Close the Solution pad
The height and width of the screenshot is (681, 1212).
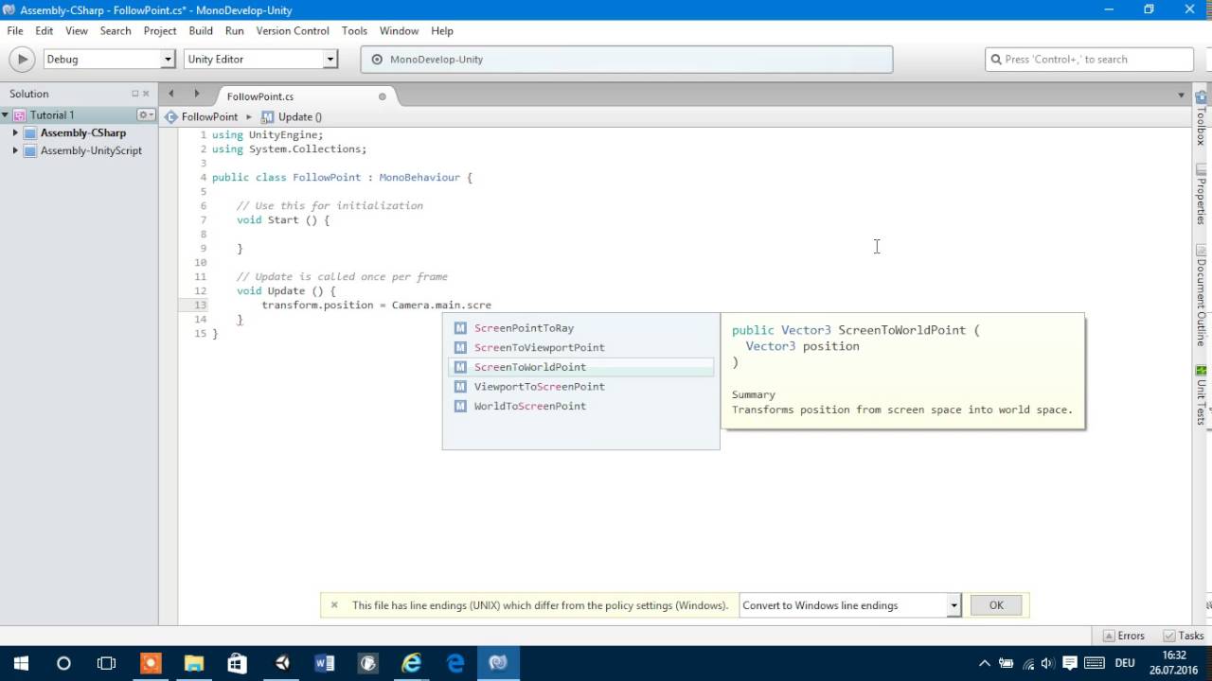(x=146, y=94)
